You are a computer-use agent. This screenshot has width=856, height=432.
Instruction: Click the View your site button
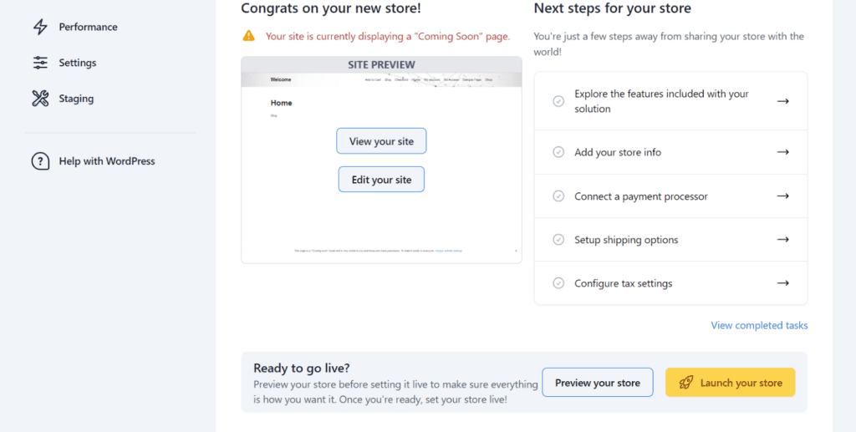381,141
